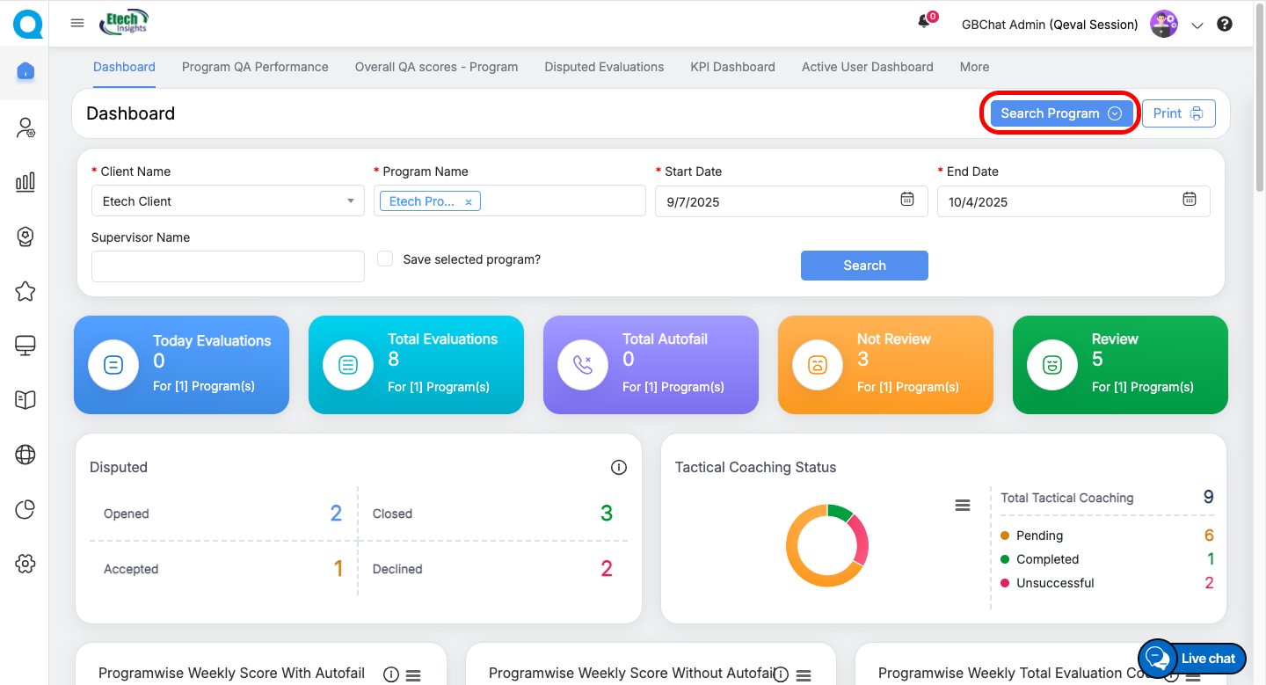Viewport: 1266px width, 685px height.
Task: Click the blue Search button
Action: point(864,266)
